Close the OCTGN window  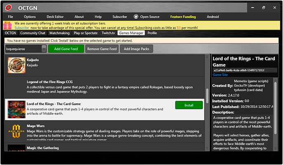[x=274, y=7]
